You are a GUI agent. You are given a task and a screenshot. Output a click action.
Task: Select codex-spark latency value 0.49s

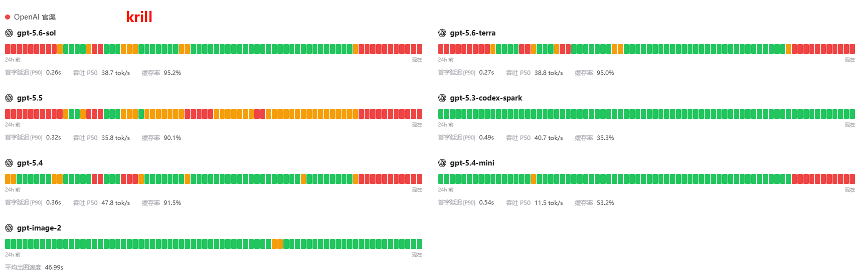coord(486,137)
